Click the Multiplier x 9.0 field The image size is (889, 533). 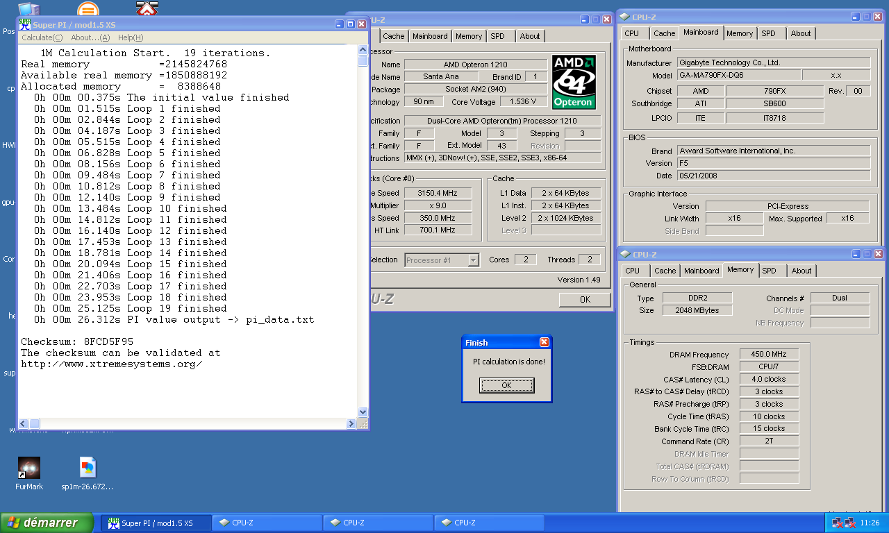(x=438, y=205)
